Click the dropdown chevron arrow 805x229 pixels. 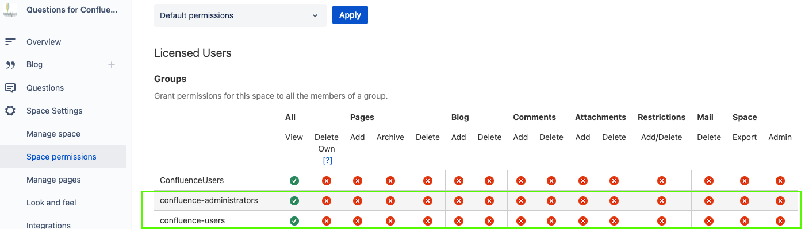click(315, 15)
